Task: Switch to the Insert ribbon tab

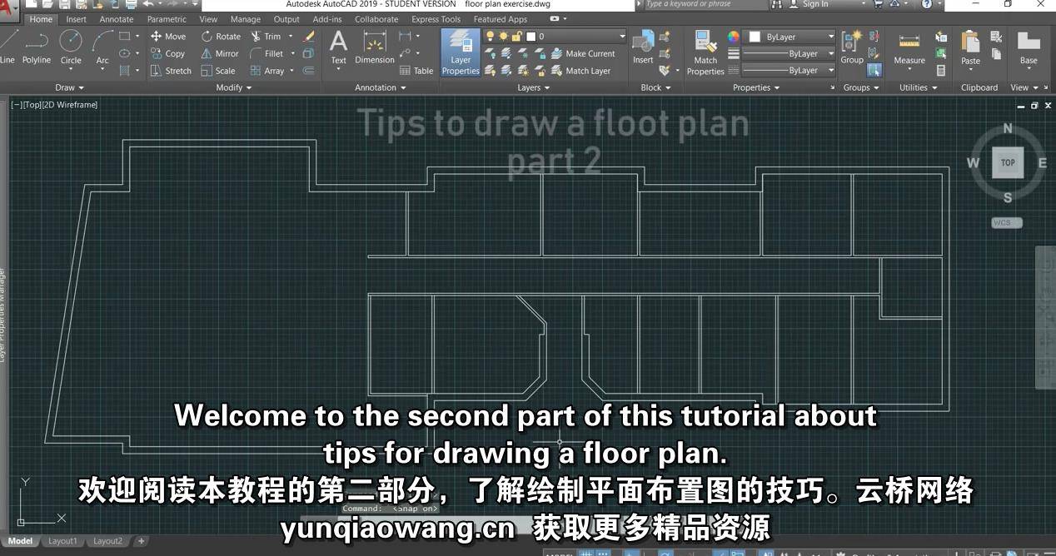Action: [x=76, y=19]
